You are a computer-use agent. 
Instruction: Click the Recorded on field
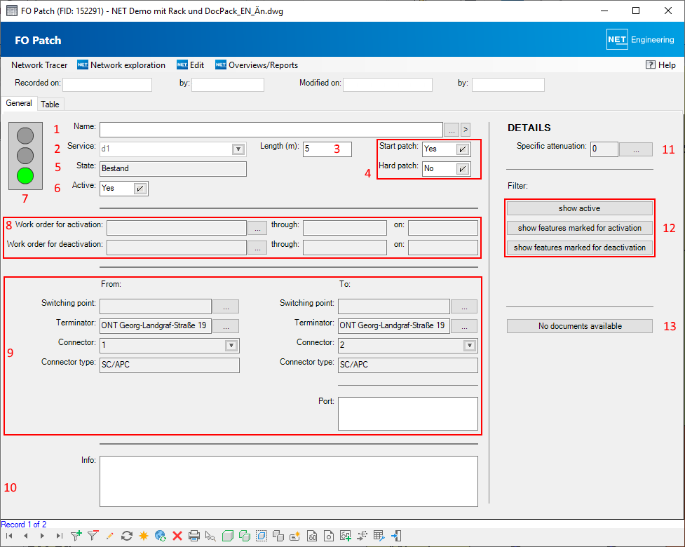[107, 85]
